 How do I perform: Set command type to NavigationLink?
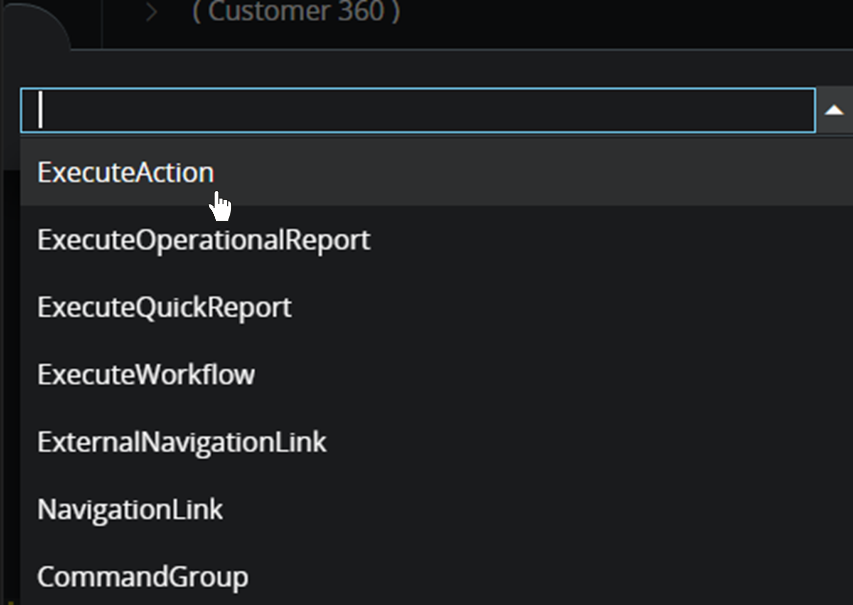(130, 509)
